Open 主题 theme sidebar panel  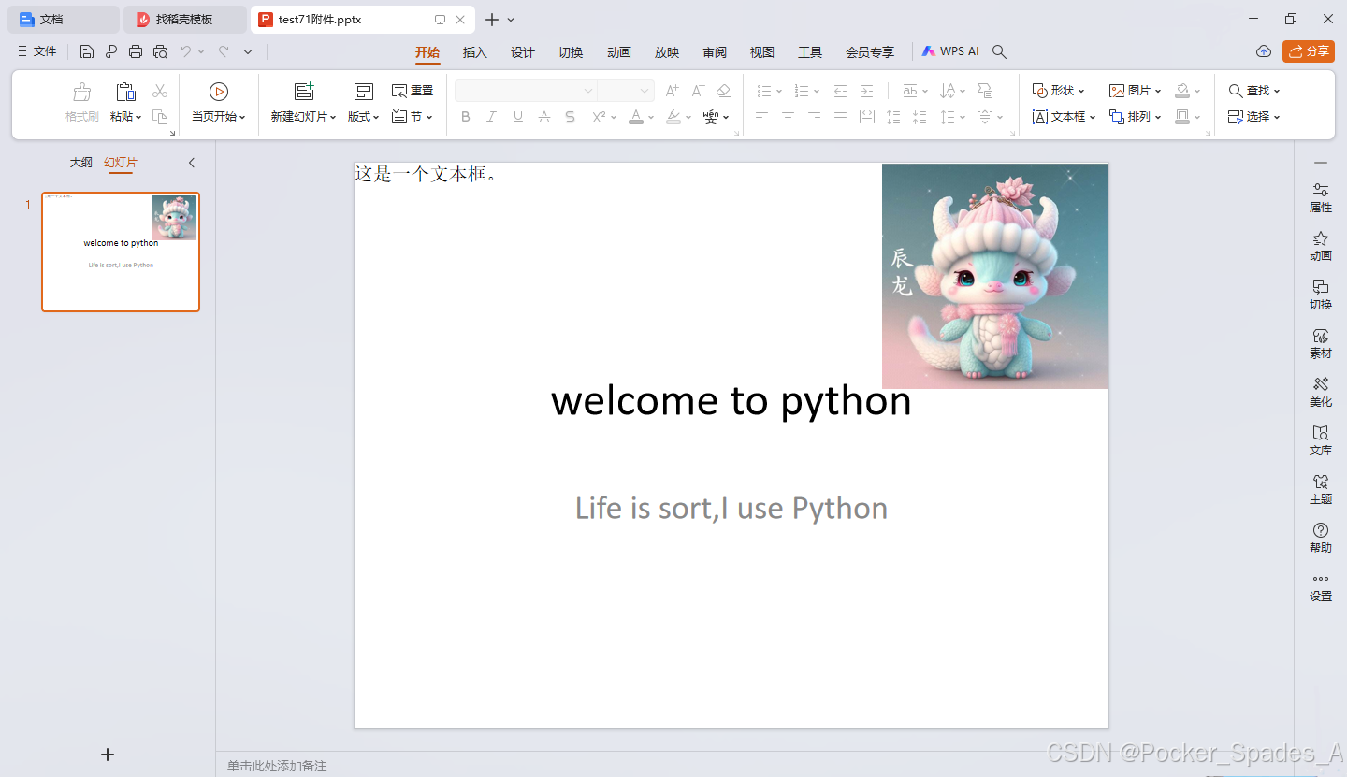[x=1321, y=489]
